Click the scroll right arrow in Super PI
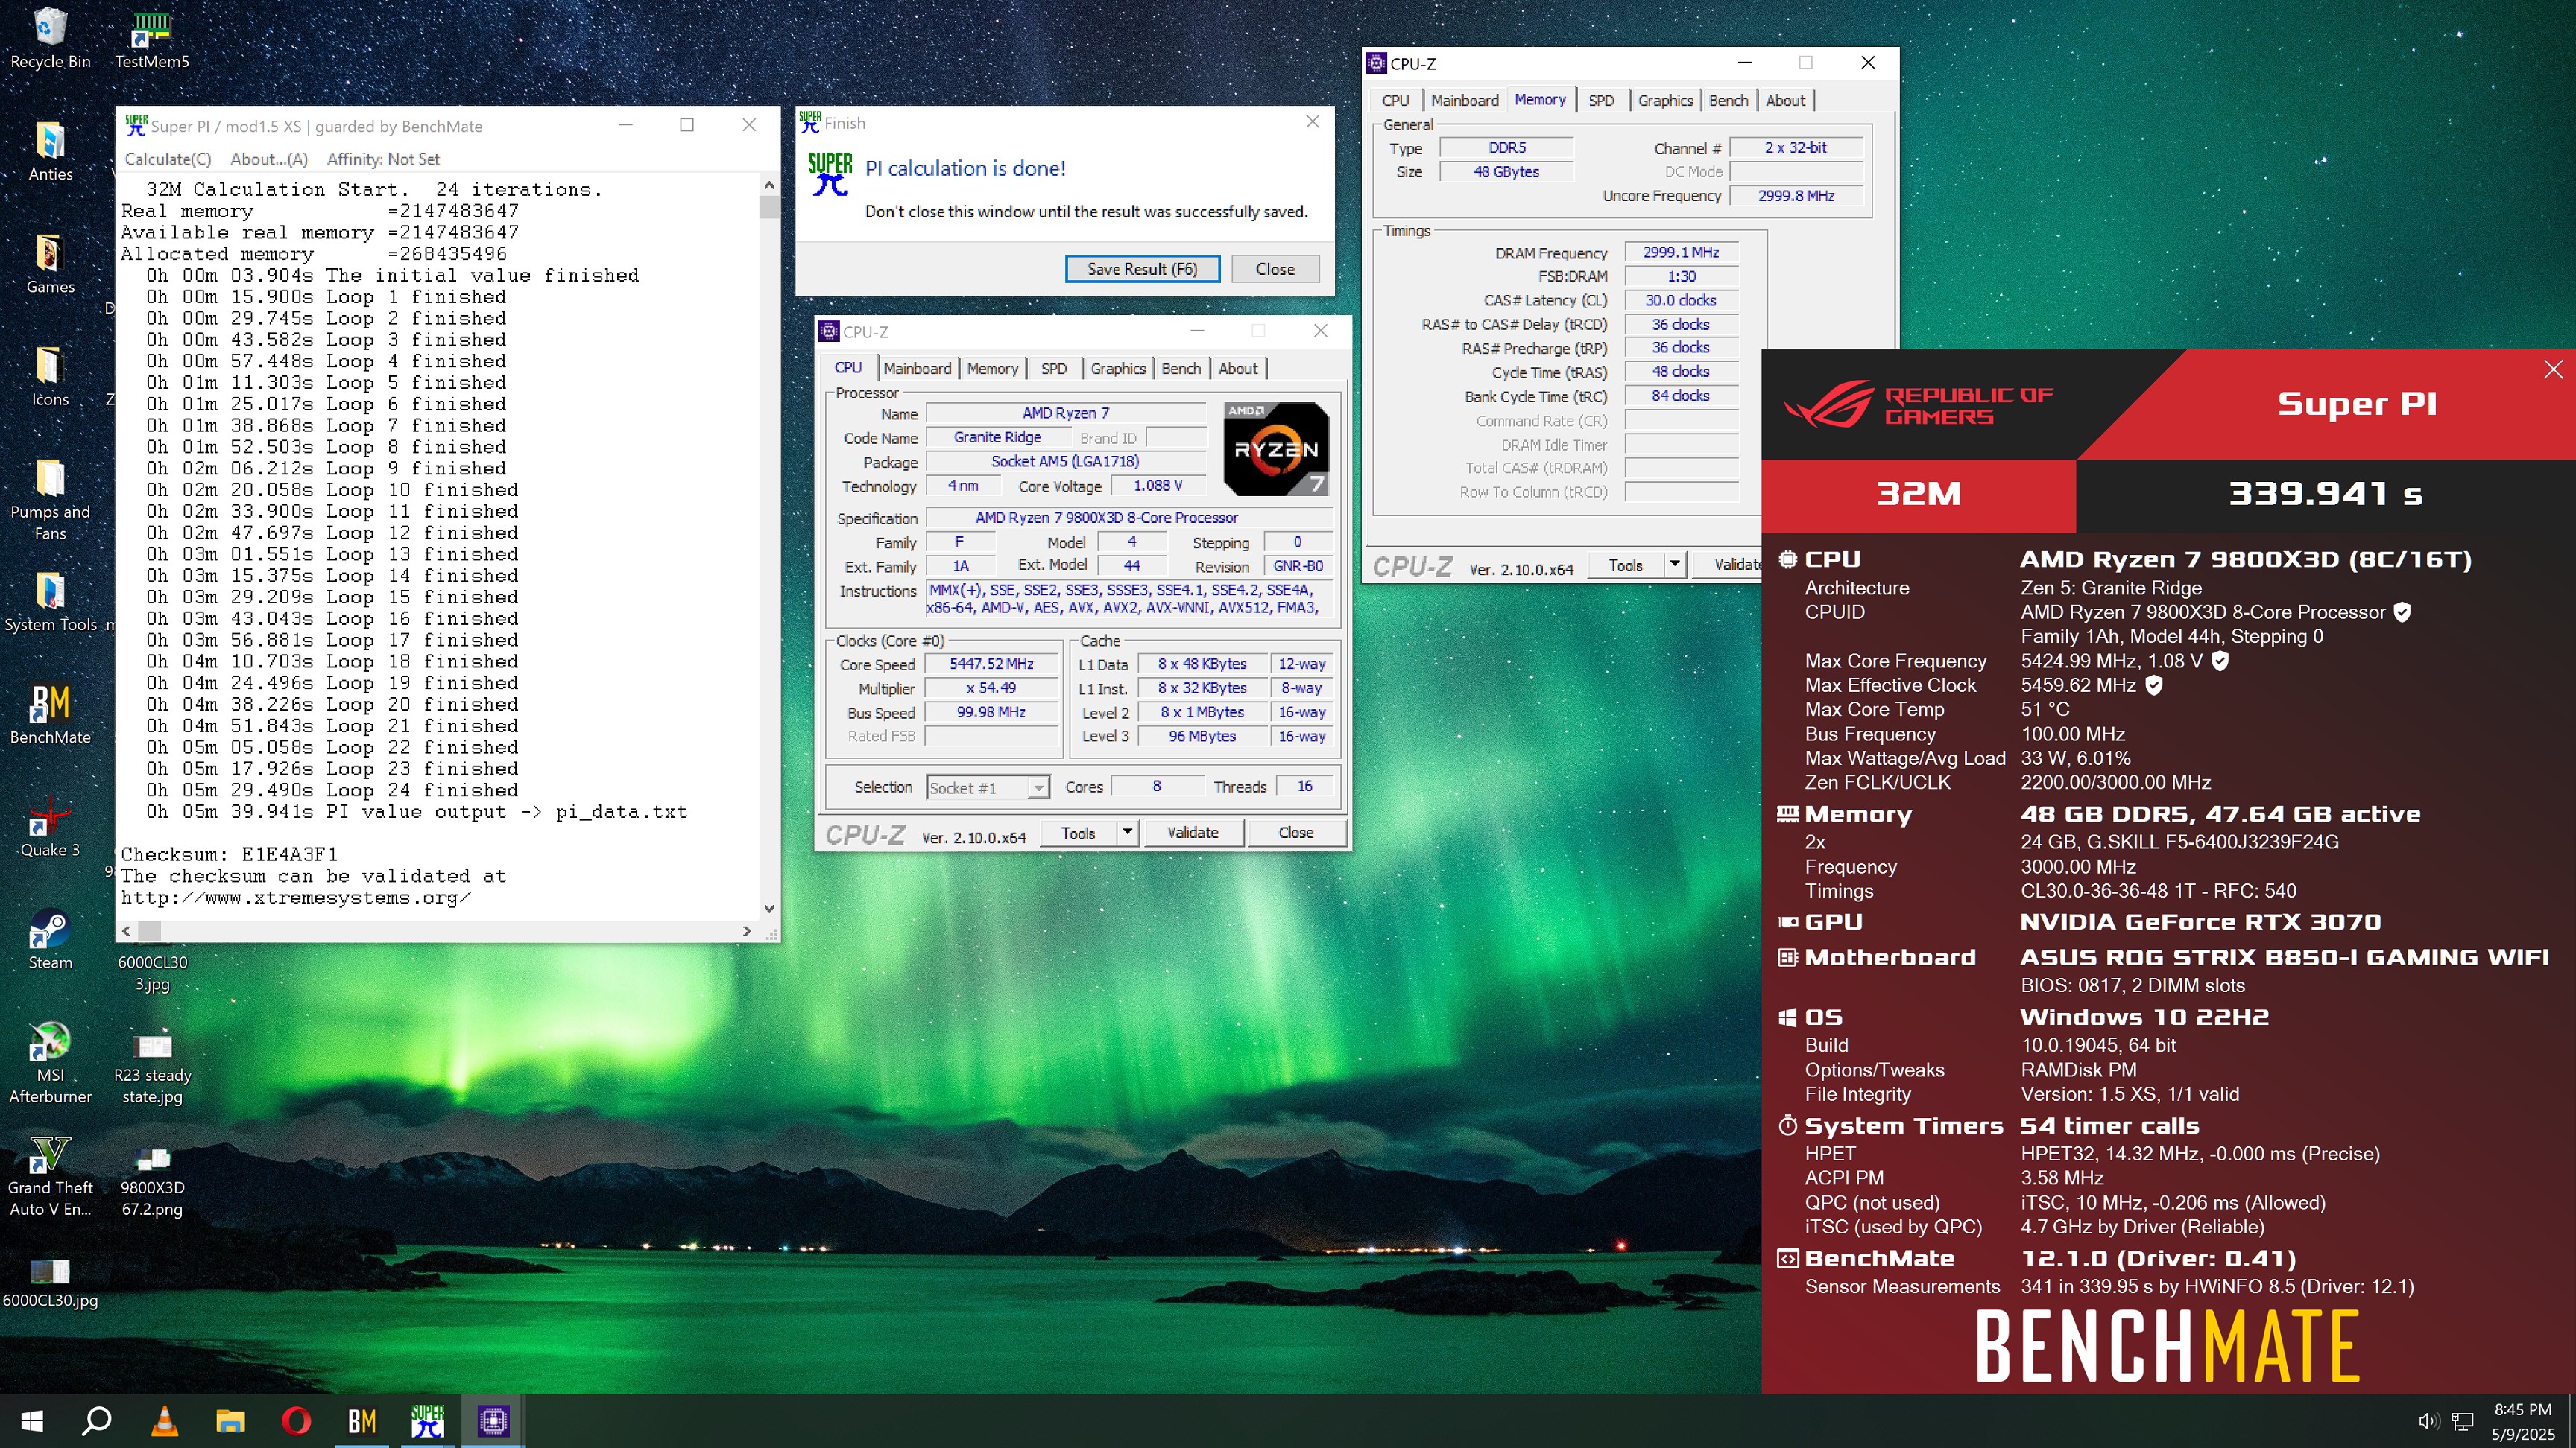This screenshot has height=1448, width=2576. click(x=746, y=931)
